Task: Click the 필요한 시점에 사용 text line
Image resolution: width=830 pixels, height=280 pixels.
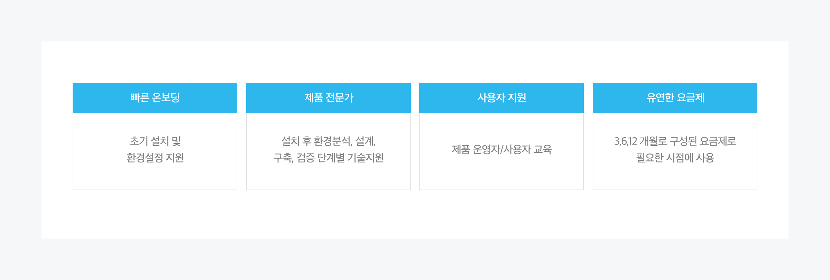Action: pos(675,158)
